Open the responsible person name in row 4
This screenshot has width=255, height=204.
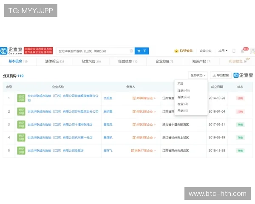108,138
